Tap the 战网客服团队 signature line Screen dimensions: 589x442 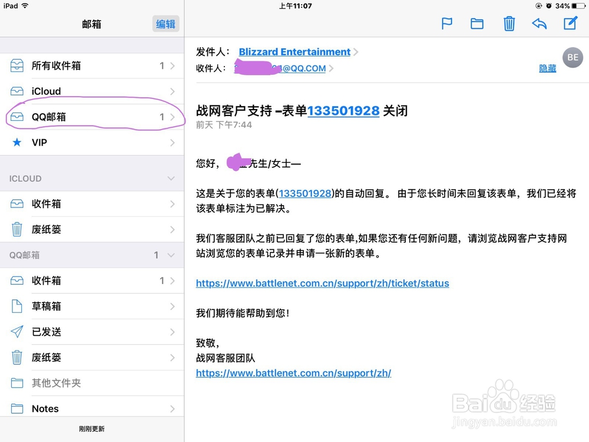226,358
